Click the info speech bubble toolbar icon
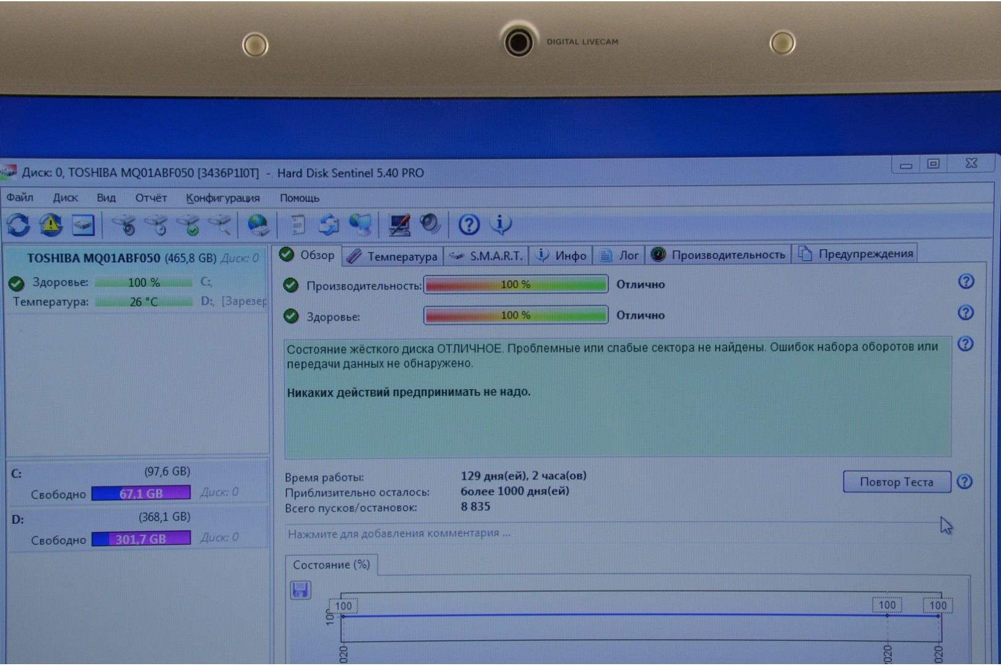 coord(501,224)
